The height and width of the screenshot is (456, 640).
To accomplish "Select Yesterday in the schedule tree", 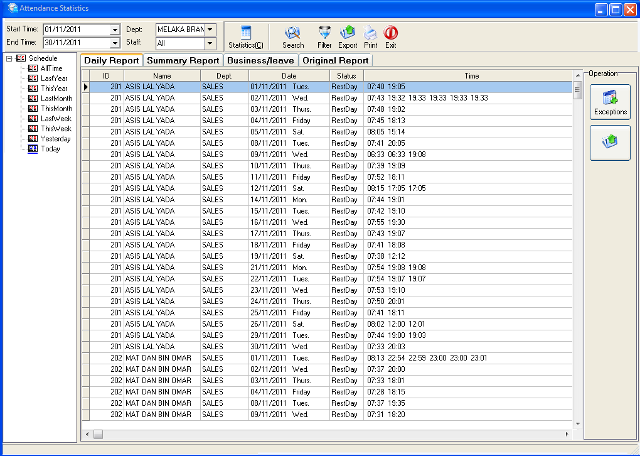I will click(x=55, y=139).
